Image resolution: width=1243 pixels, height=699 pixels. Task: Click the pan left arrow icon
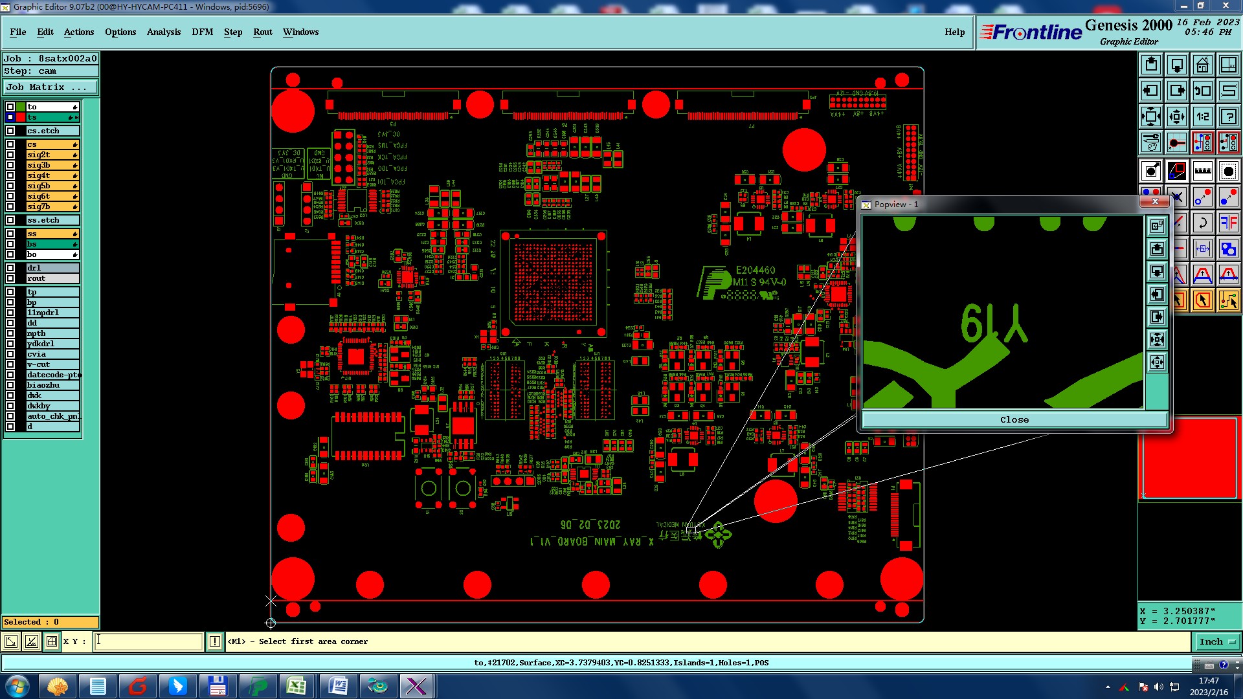pos(1150,91)
